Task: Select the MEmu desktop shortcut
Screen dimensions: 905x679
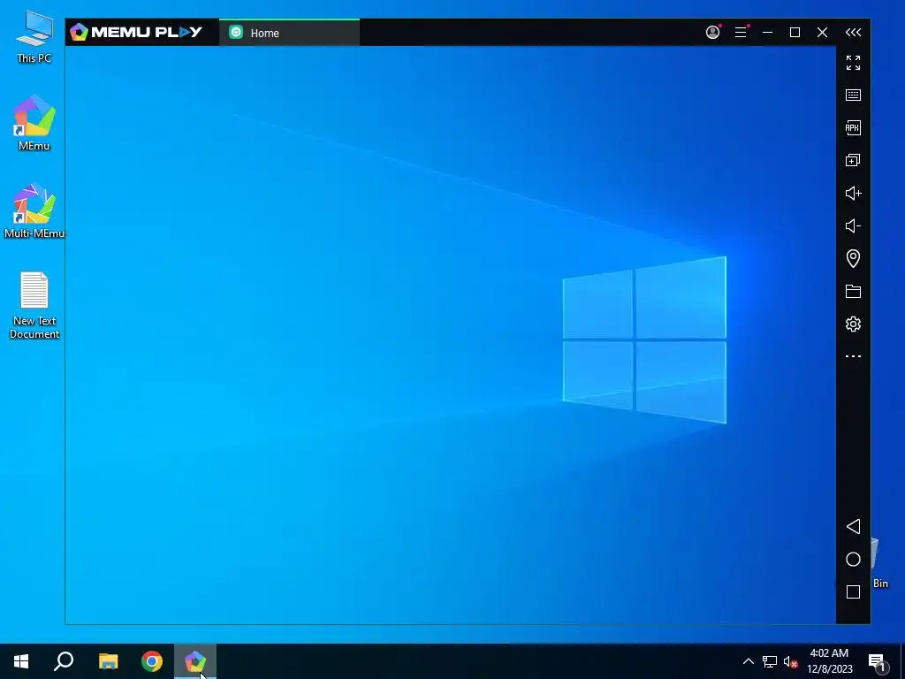Action: coord(34,123)
